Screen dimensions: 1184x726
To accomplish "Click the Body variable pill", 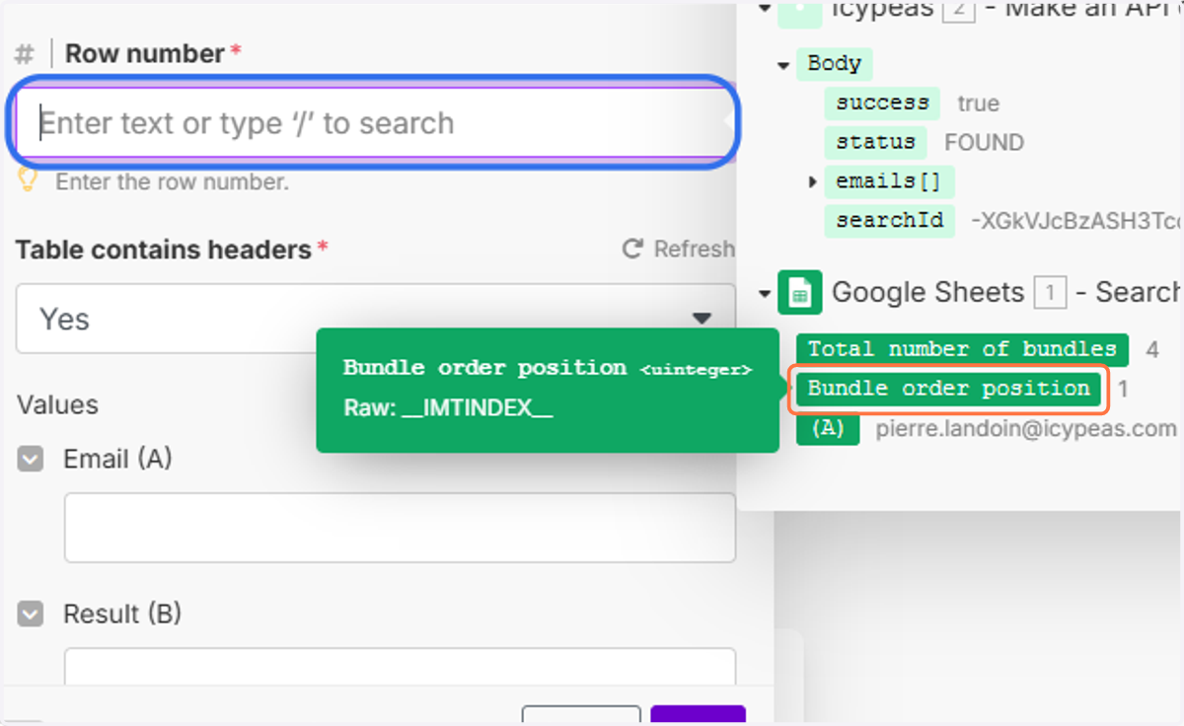I will [834, 64].
